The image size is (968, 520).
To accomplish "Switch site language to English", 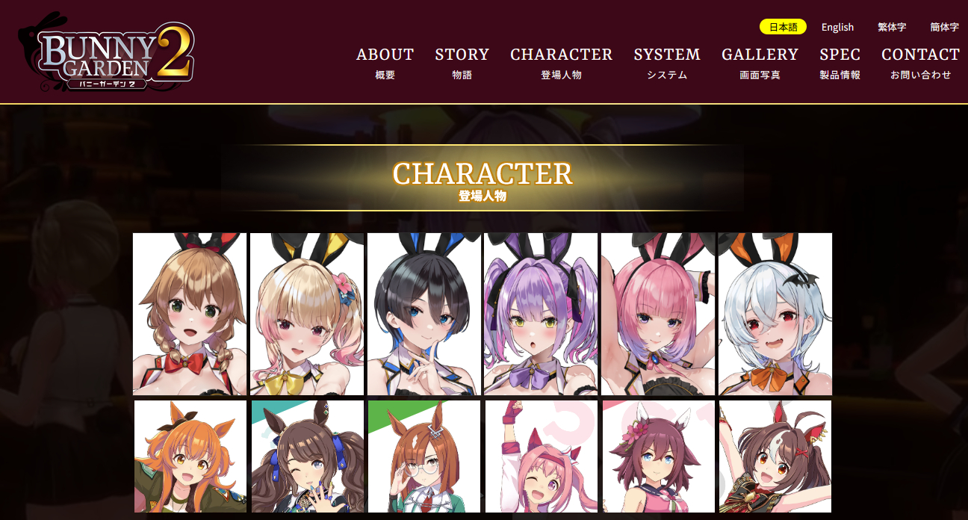I will [x=837, y=27].
